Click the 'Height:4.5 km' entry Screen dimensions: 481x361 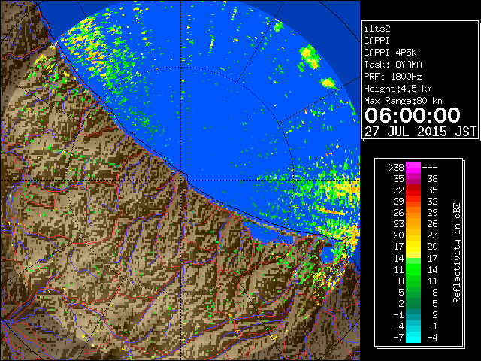(398, 89)
